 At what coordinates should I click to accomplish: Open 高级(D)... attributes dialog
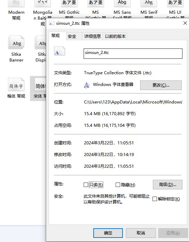pos(168,185)
